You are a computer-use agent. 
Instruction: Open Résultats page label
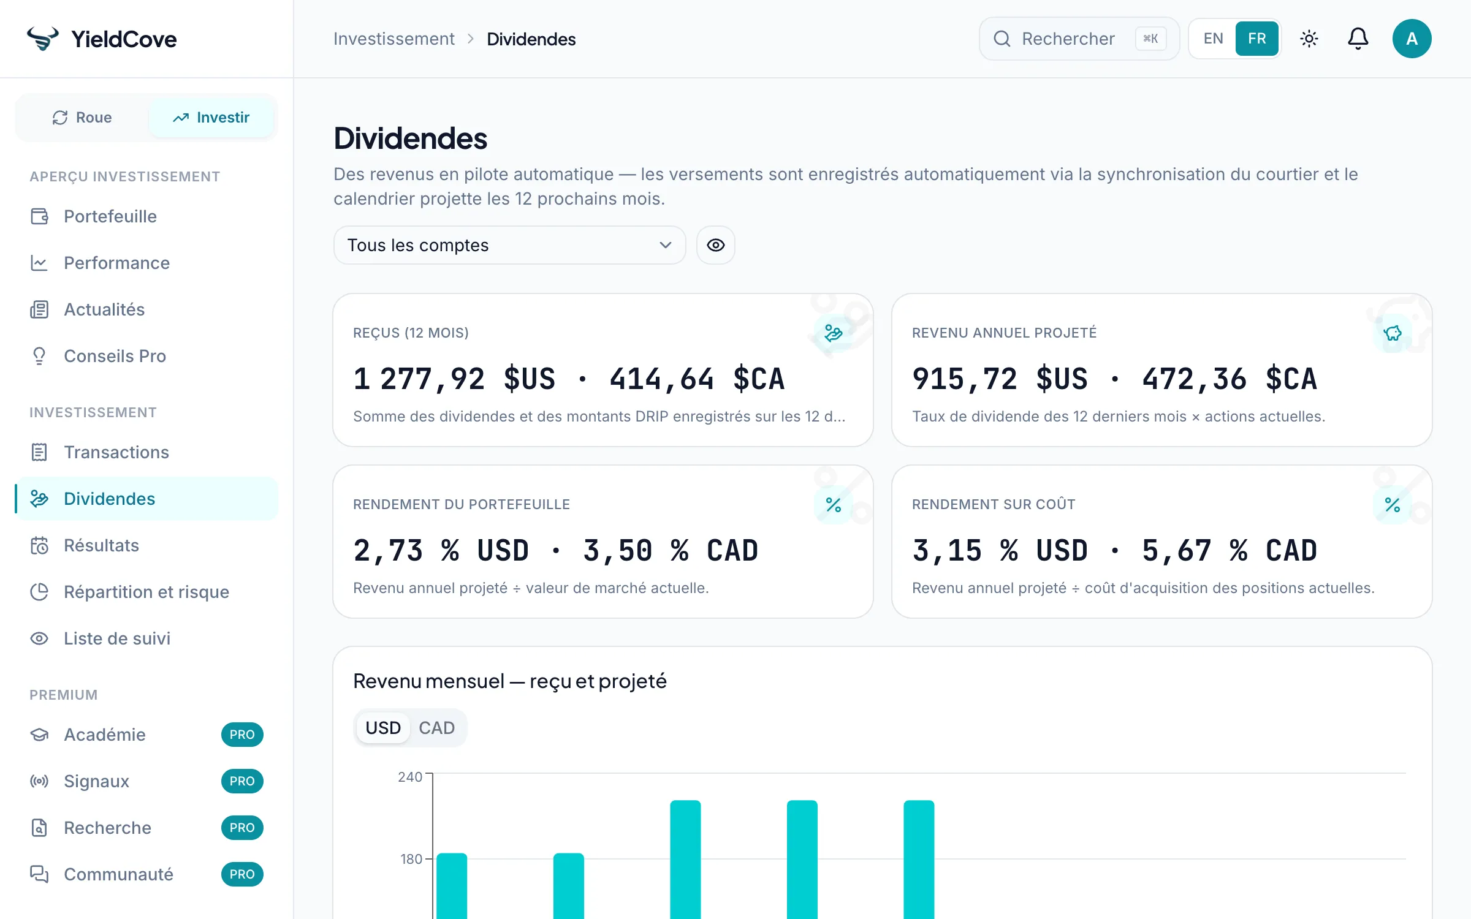(x=102, y=545)
